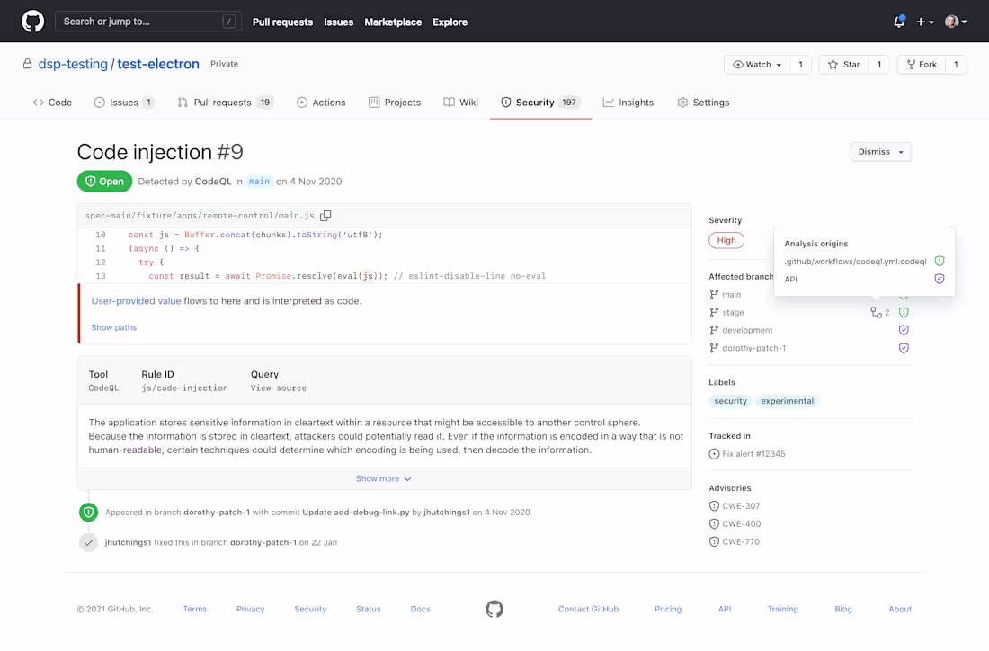Click the Fork button
The height and width of the screenshot is (651, 989).
[x=922, y=65]
